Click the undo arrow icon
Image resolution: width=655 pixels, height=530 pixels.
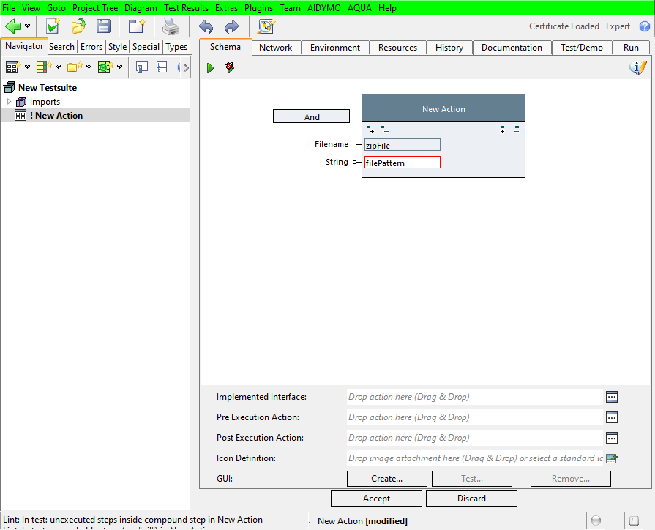coord(206,26)
